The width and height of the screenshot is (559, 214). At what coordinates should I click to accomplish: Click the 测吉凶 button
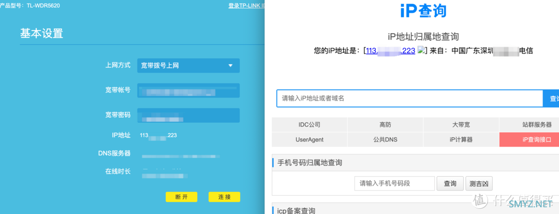[x=479, y=183]
